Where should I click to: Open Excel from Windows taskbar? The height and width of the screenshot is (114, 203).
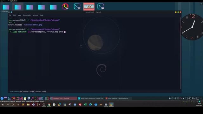click(x=85, y=104)
